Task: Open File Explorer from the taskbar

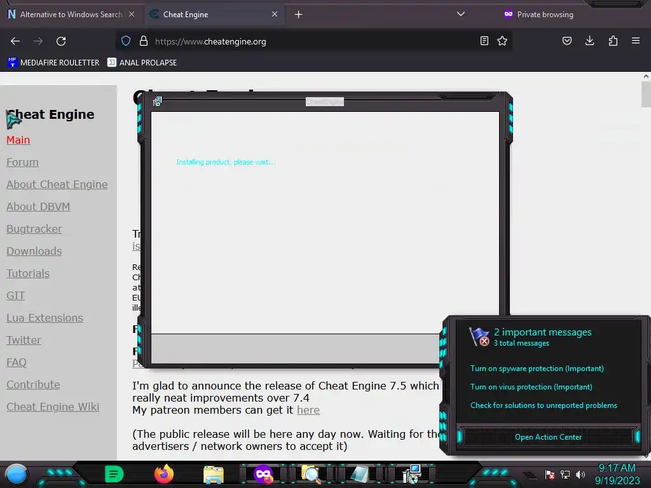Action: [x=214, y=475]
